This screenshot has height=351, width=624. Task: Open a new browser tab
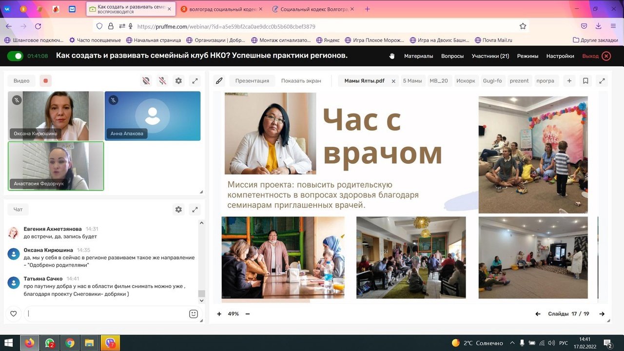tap(367, 9)
